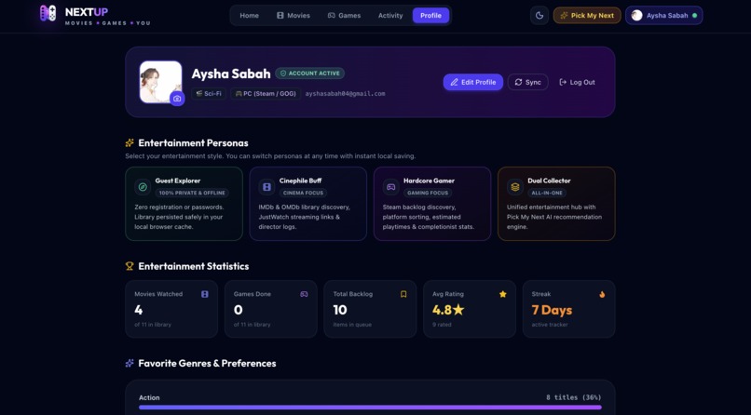Click the Edit Profile pencil icon
Screen dimensions: 751x415
[x=454, y=82]
